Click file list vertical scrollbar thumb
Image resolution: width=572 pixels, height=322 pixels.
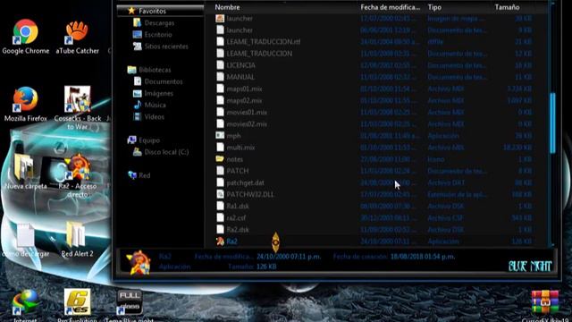click(552, 123)
